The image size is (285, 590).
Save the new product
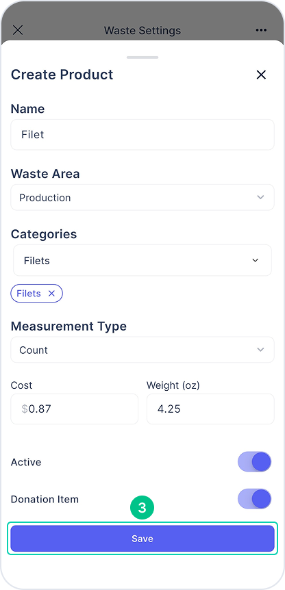click(142, 539)
